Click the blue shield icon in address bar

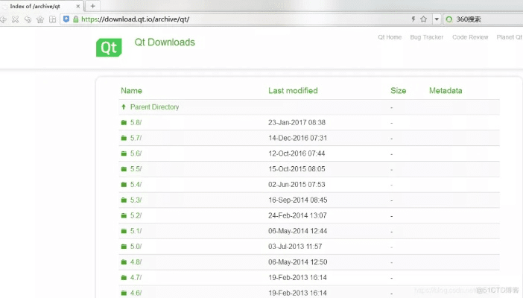pyautogui.click(x=66, y=19)
